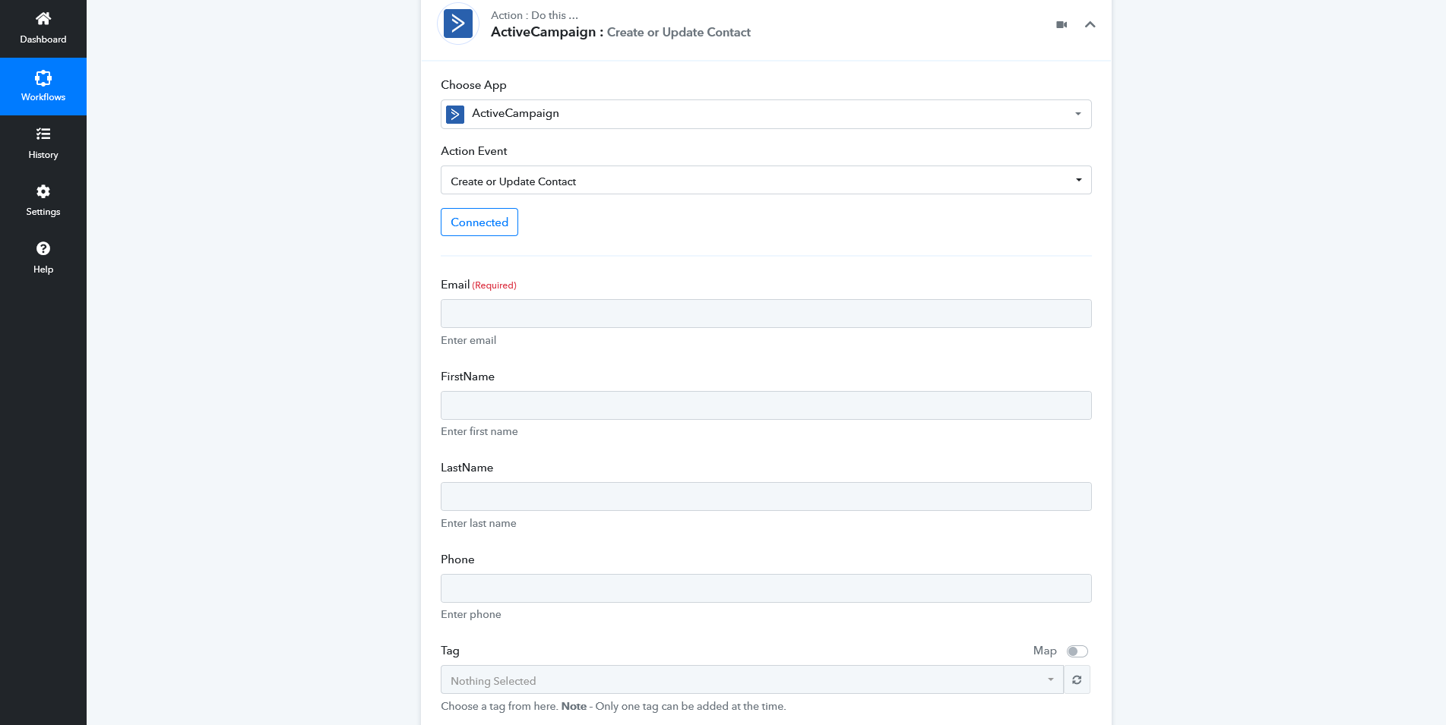Focus the Phone input field
This screenshot has width=1446, height=725.
[x=766, y=588]
